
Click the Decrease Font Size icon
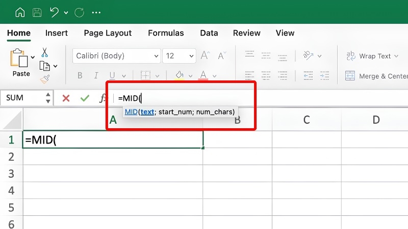pyautogui.click(x=222, y=55)
